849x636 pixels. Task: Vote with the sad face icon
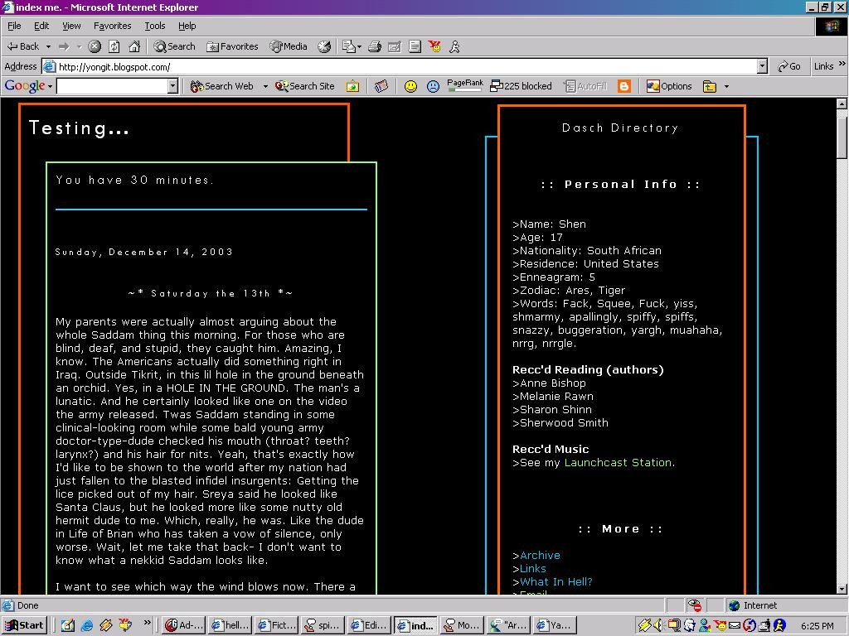(x=433, y=86)
